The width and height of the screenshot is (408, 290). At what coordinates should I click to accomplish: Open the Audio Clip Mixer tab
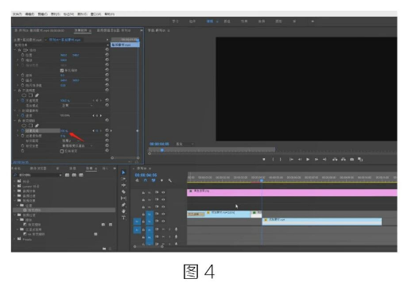click(113, 31)
